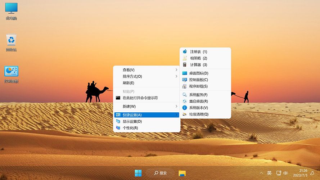Viewport: 320px width, 180px height.
Task: Click the 桌面图标(D) blue icon
Action: point(185,73)
